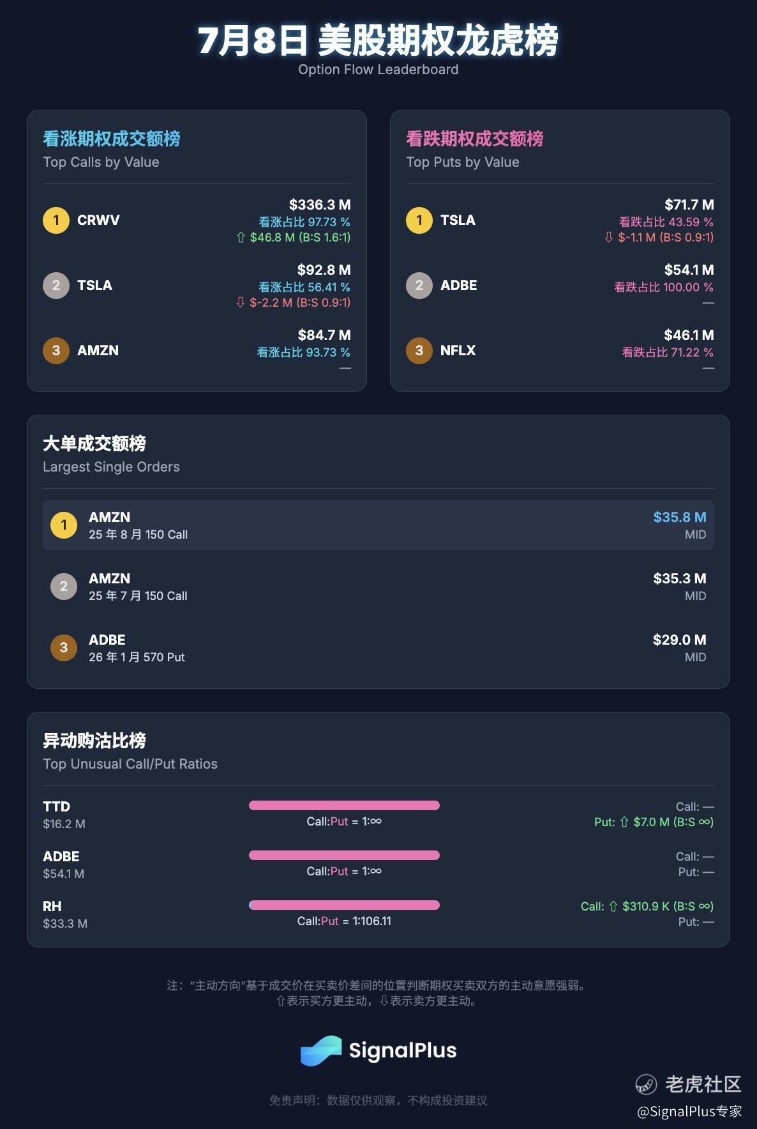Click the ADBE ticker in Unusual Call/Put Ratios

[61, 857]
